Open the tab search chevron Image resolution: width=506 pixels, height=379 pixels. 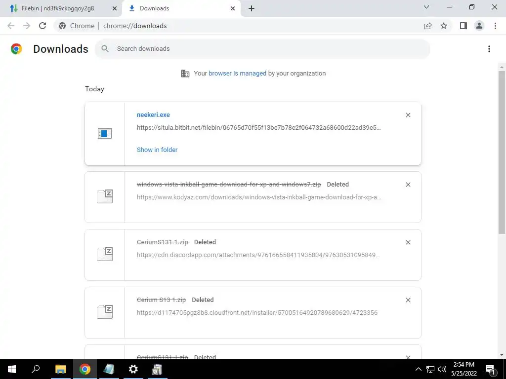coord(426,7)
